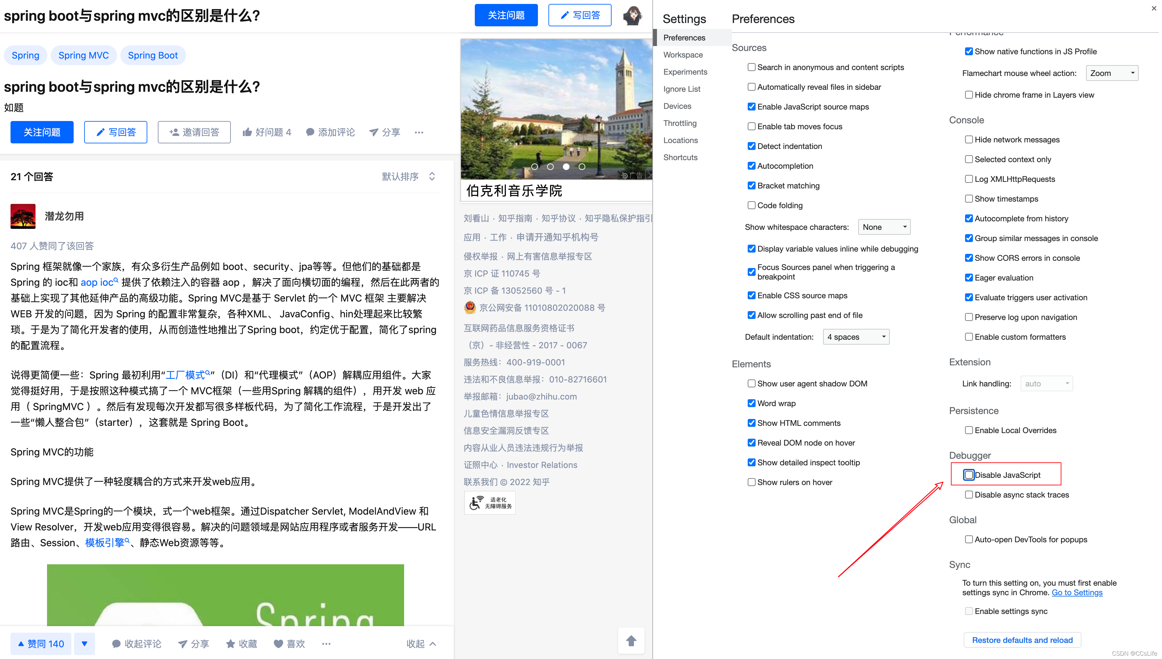
Task: Click the campus ad image
Action: [556, 109]
